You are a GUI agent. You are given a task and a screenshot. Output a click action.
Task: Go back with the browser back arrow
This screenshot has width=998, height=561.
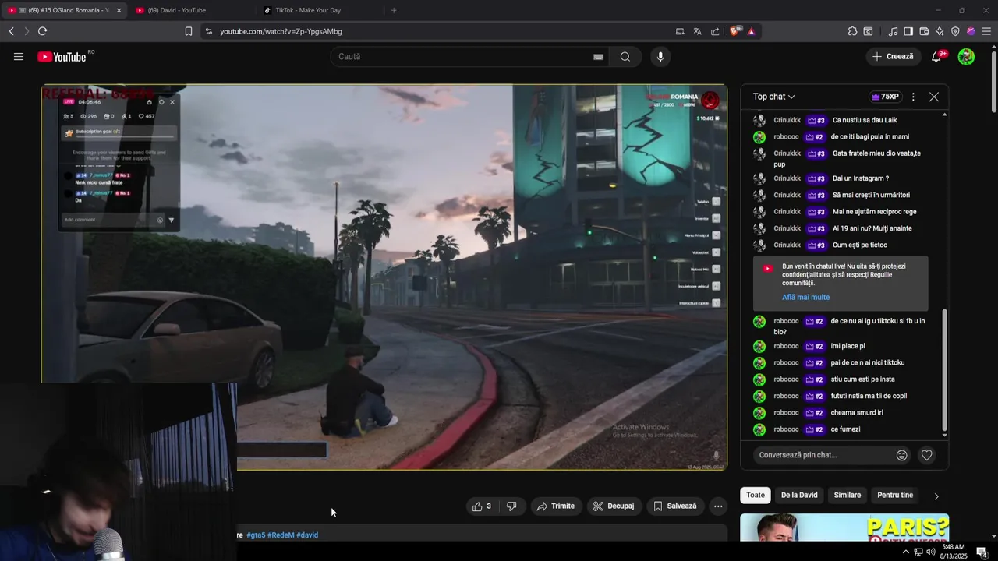click(x=11, y=31)
